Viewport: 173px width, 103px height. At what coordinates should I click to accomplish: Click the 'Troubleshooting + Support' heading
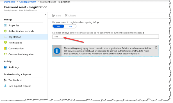(17, 74)
